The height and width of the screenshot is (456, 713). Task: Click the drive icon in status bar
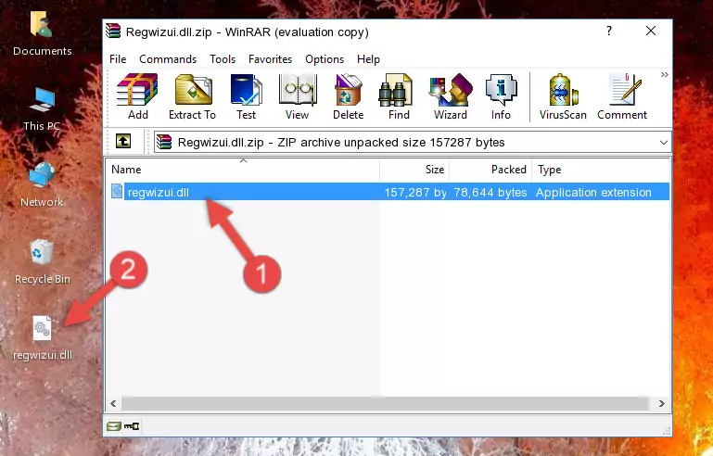[114, 426]
